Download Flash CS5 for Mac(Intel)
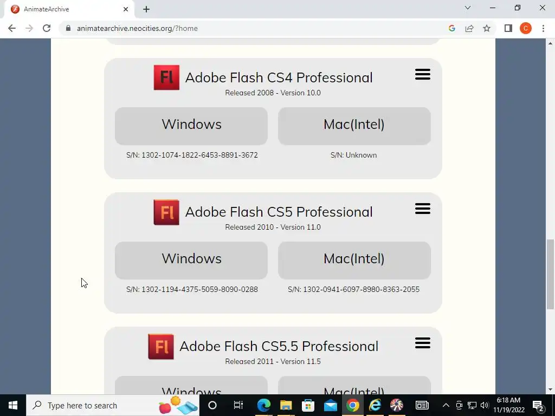Screen dimensions: 555x416 click(354, 261)
